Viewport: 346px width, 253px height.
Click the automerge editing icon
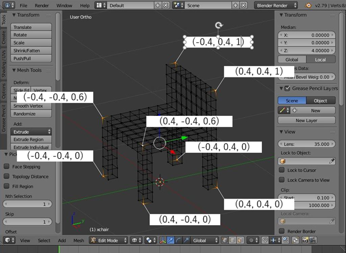(295, 240)
